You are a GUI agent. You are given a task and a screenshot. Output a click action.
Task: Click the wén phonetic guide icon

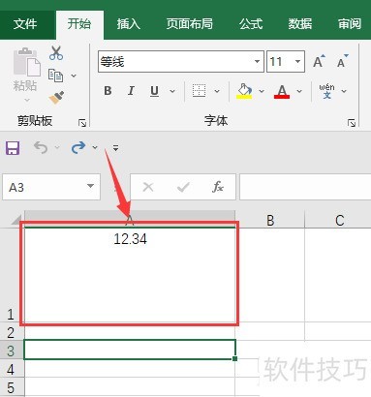click(326, 91)
